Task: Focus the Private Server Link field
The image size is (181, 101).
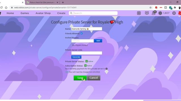Action: (87, 53)
